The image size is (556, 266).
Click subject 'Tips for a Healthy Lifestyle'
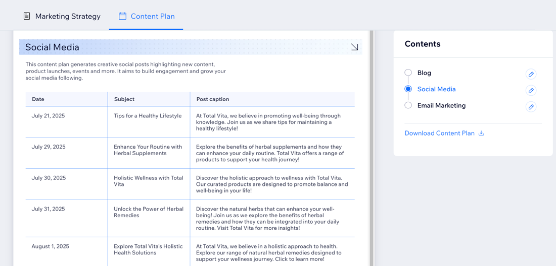[148, 115]
